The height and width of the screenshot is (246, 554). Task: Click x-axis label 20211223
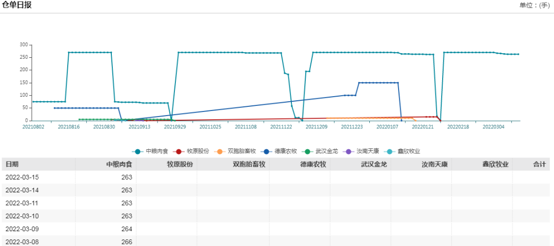[352, 126]
